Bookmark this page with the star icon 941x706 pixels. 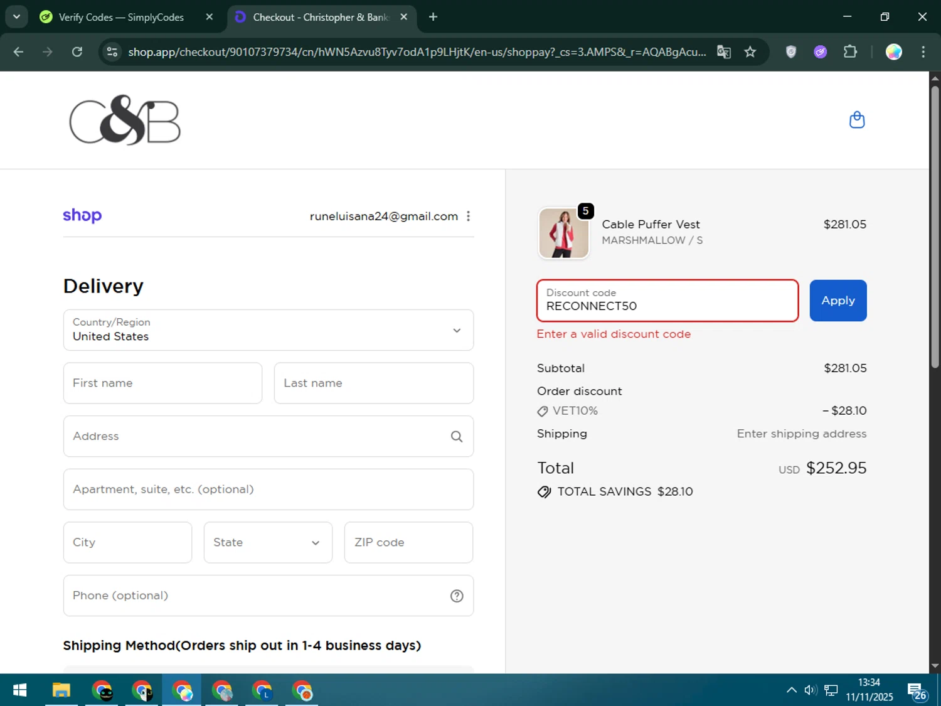(x=750, y=51)
